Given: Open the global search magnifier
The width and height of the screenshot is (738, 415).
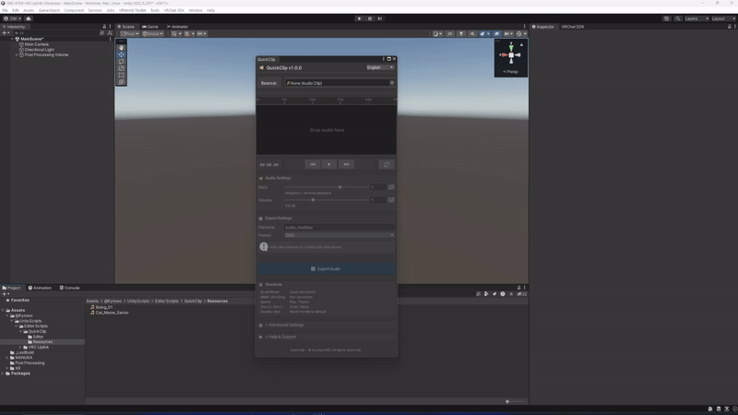Looking at the screenshot, I should 678,18.
